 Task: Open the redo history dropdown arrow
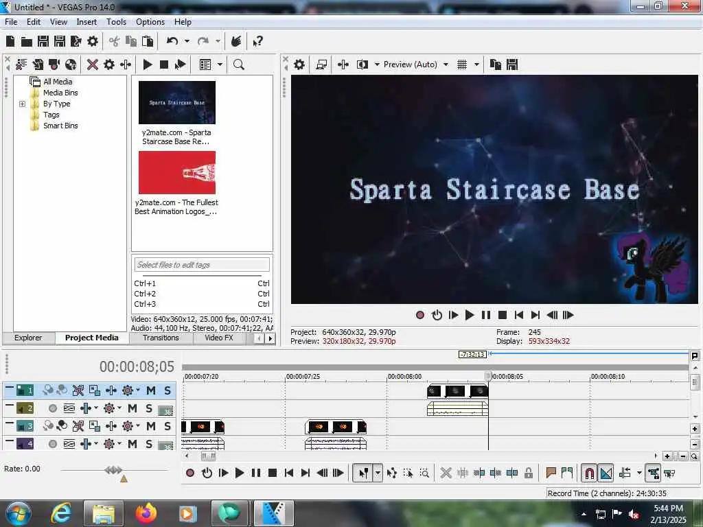(218, 41)
